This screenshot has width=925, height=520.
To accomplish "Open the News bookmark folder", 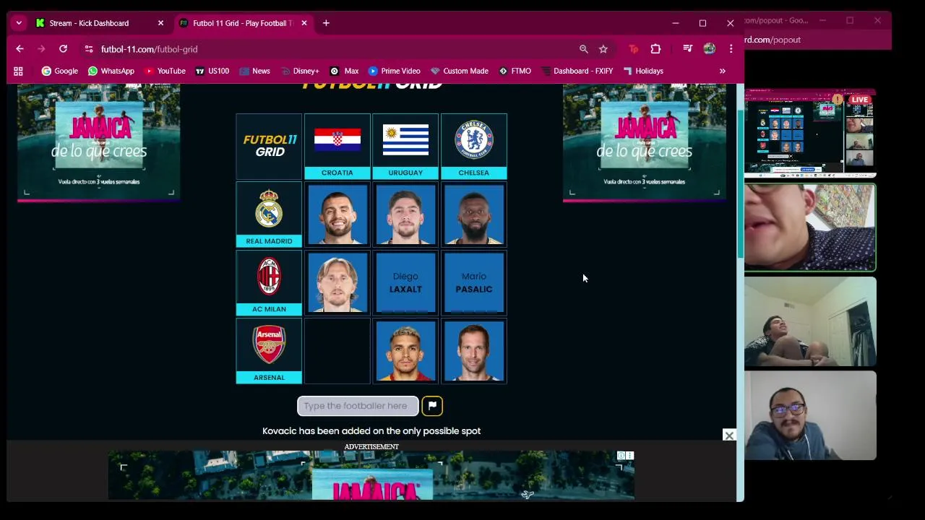I will click(x=254, y=71).
